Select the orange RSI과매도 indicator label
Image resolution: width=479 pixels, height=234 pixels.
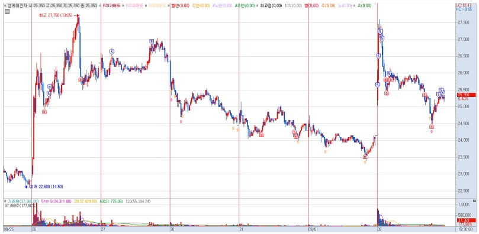(x=157, y=6)
